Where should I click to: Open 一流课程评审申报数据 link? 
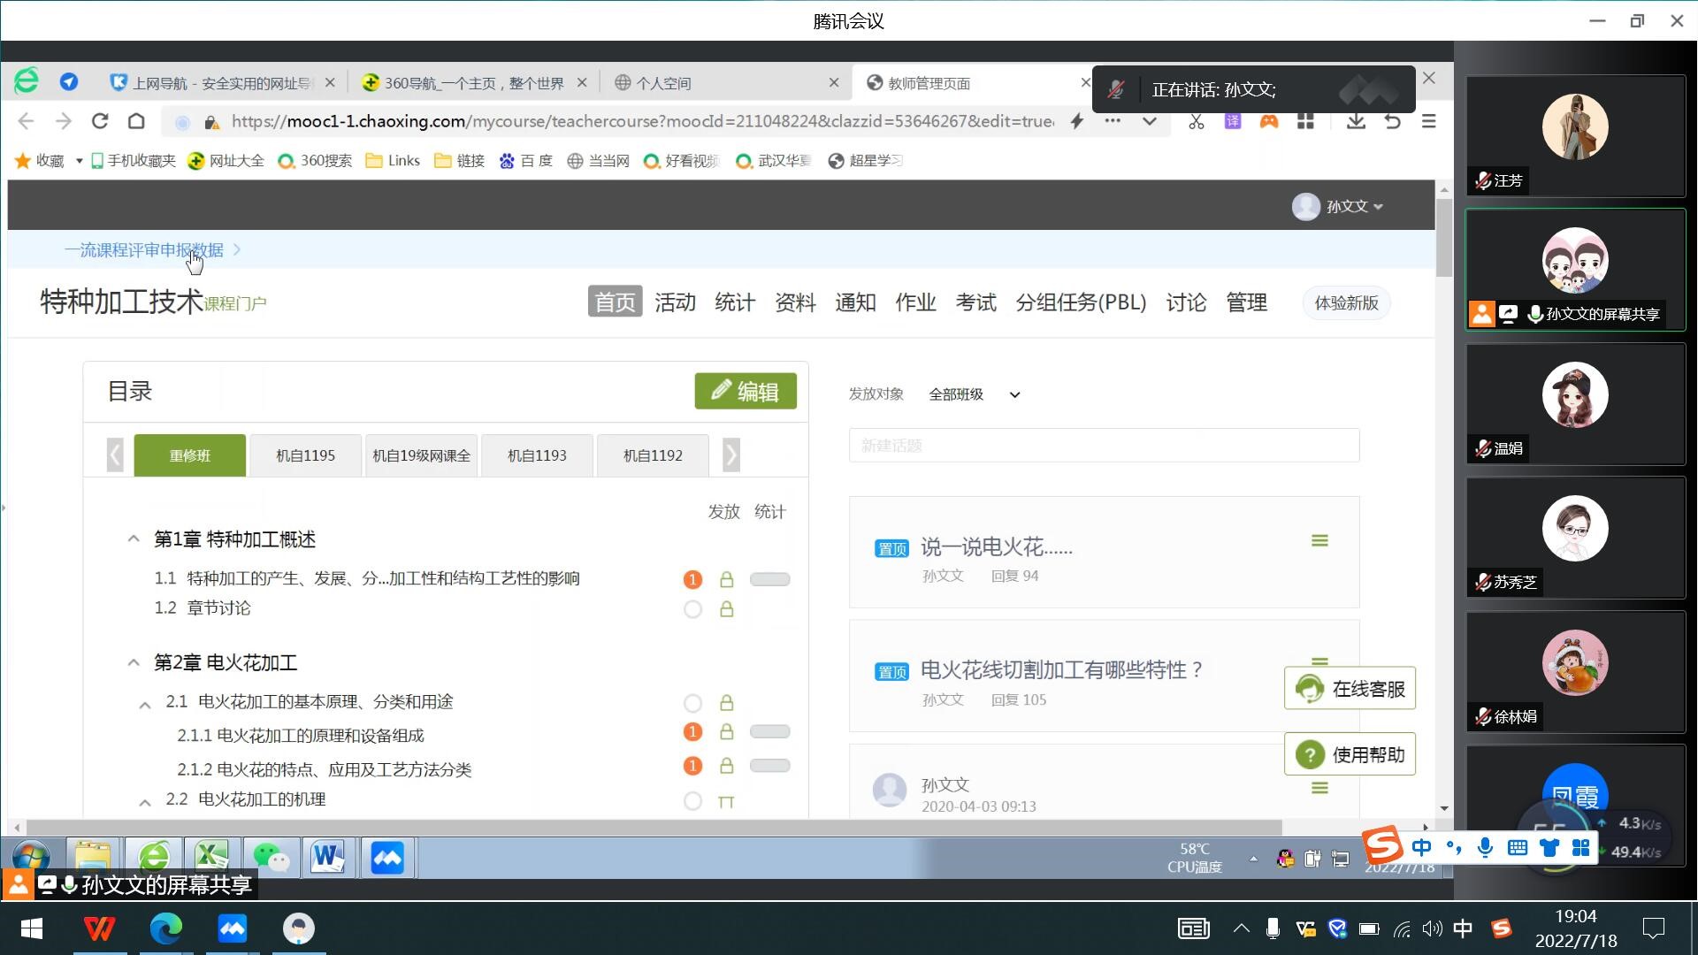pos(143,250)
